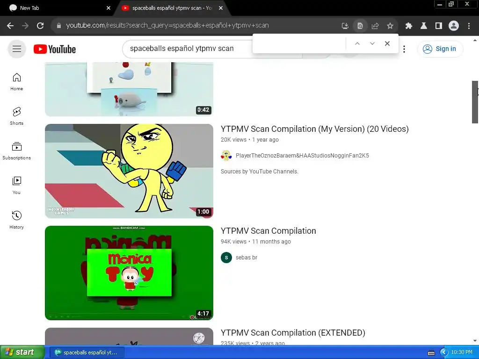Open the Chrome three-dot menu
This screenshot has height=359, width=479.
(469, 26)
